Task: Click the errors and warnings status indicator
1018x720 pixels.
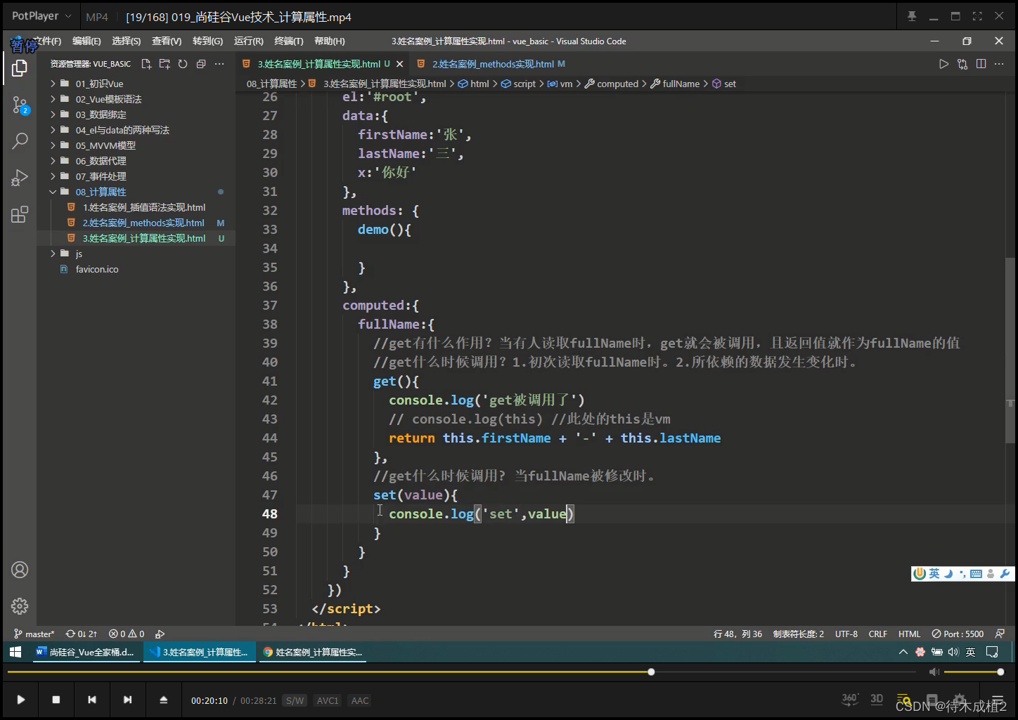Action: tap(127, 634)
